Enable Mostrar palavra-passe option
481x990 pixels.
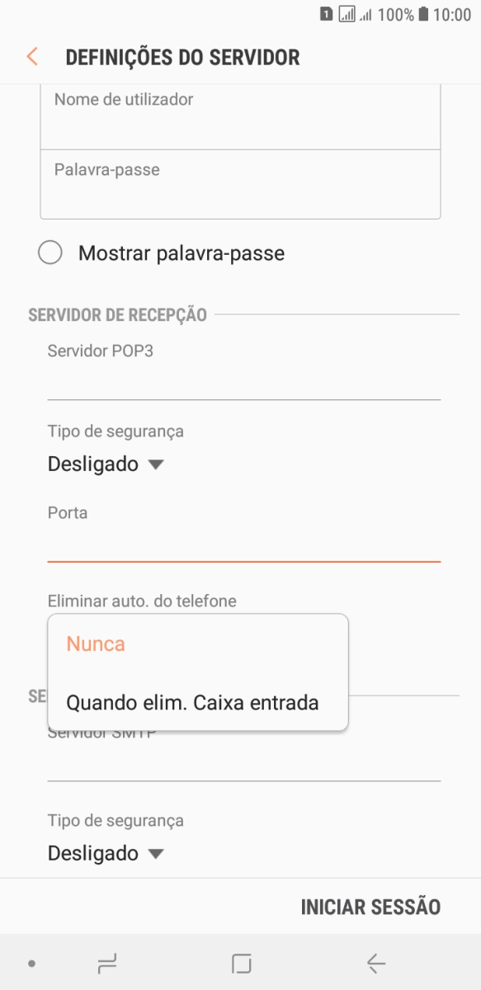(50, 252)
